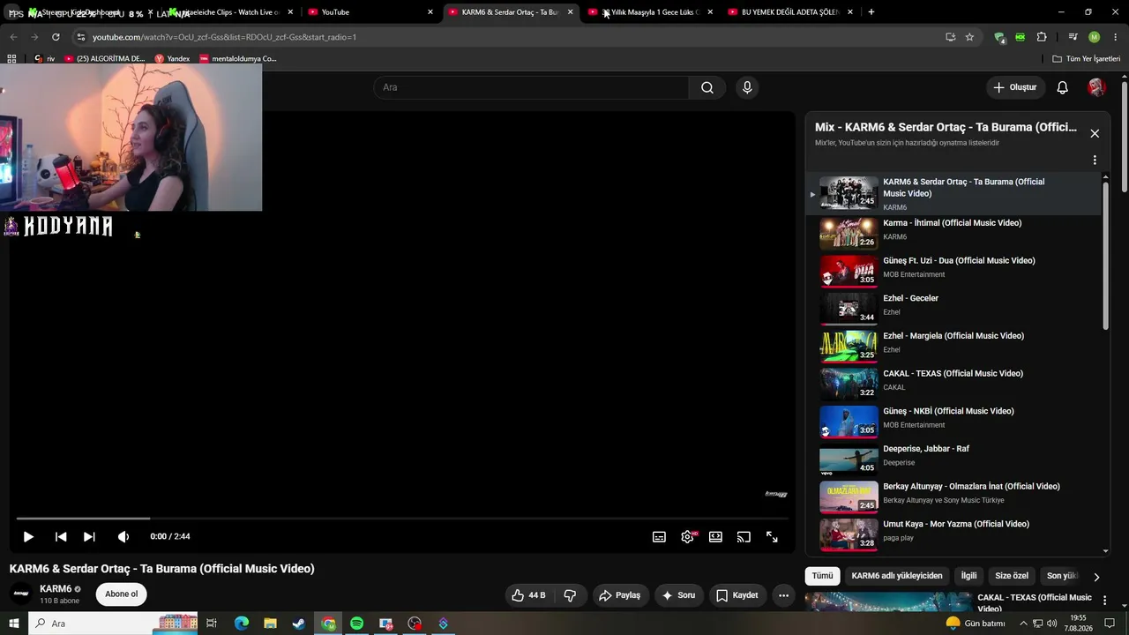Viewport: 1129px width, 635px height.
Task: Play Karma - İhtimal from the mix
Action: click(954, 233)
